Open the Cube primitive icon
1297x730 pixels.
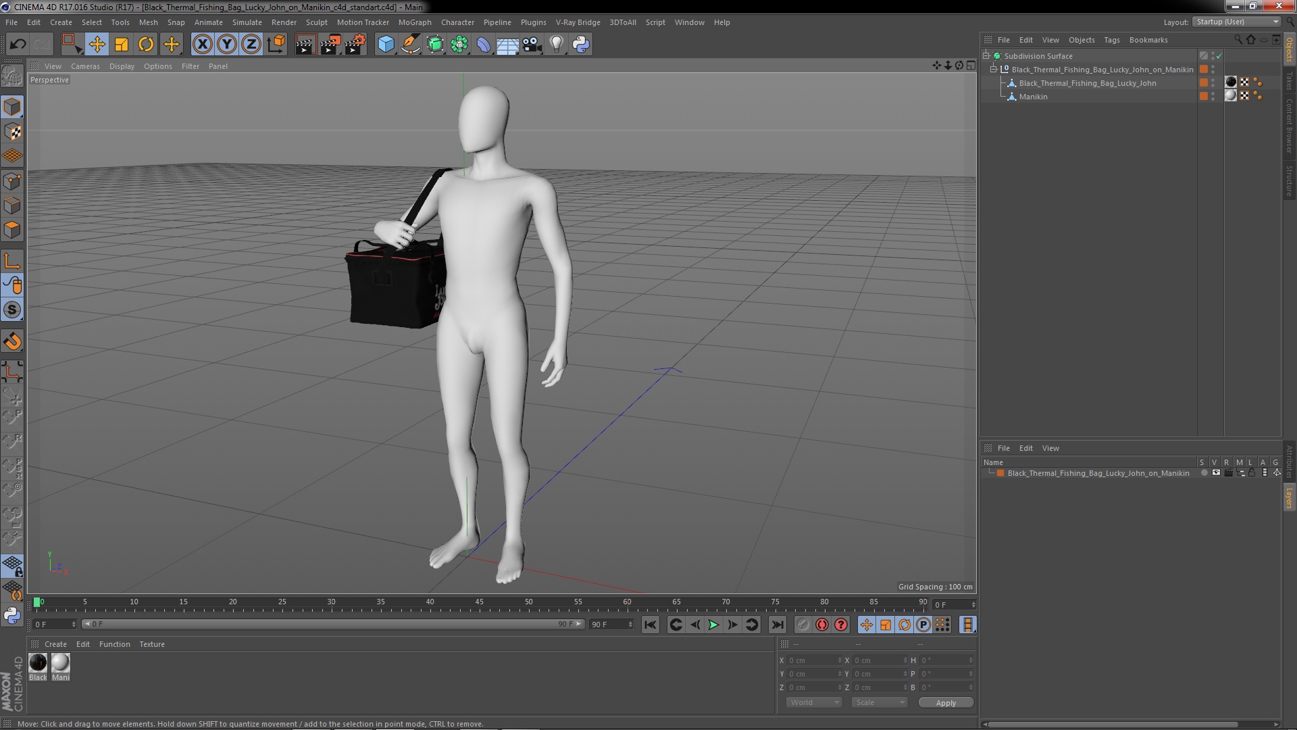click(x=386, y=45)
